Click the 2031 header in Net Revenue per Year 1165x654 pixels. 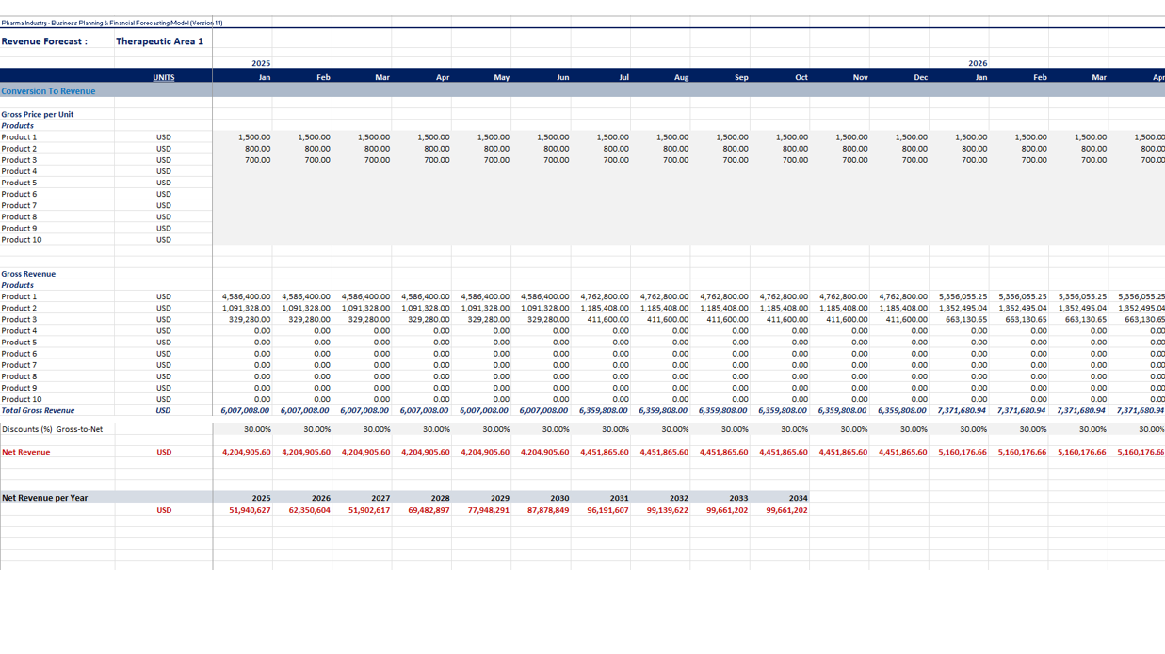(620, 498)
